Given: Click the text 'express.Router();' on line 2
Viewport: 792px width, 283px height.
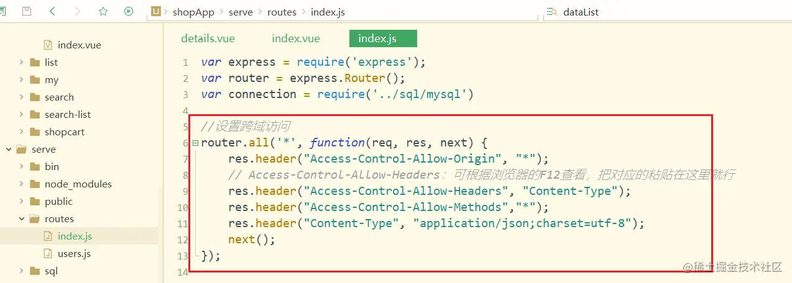Looking at the screenshot, I should click(x=348, y=78).
